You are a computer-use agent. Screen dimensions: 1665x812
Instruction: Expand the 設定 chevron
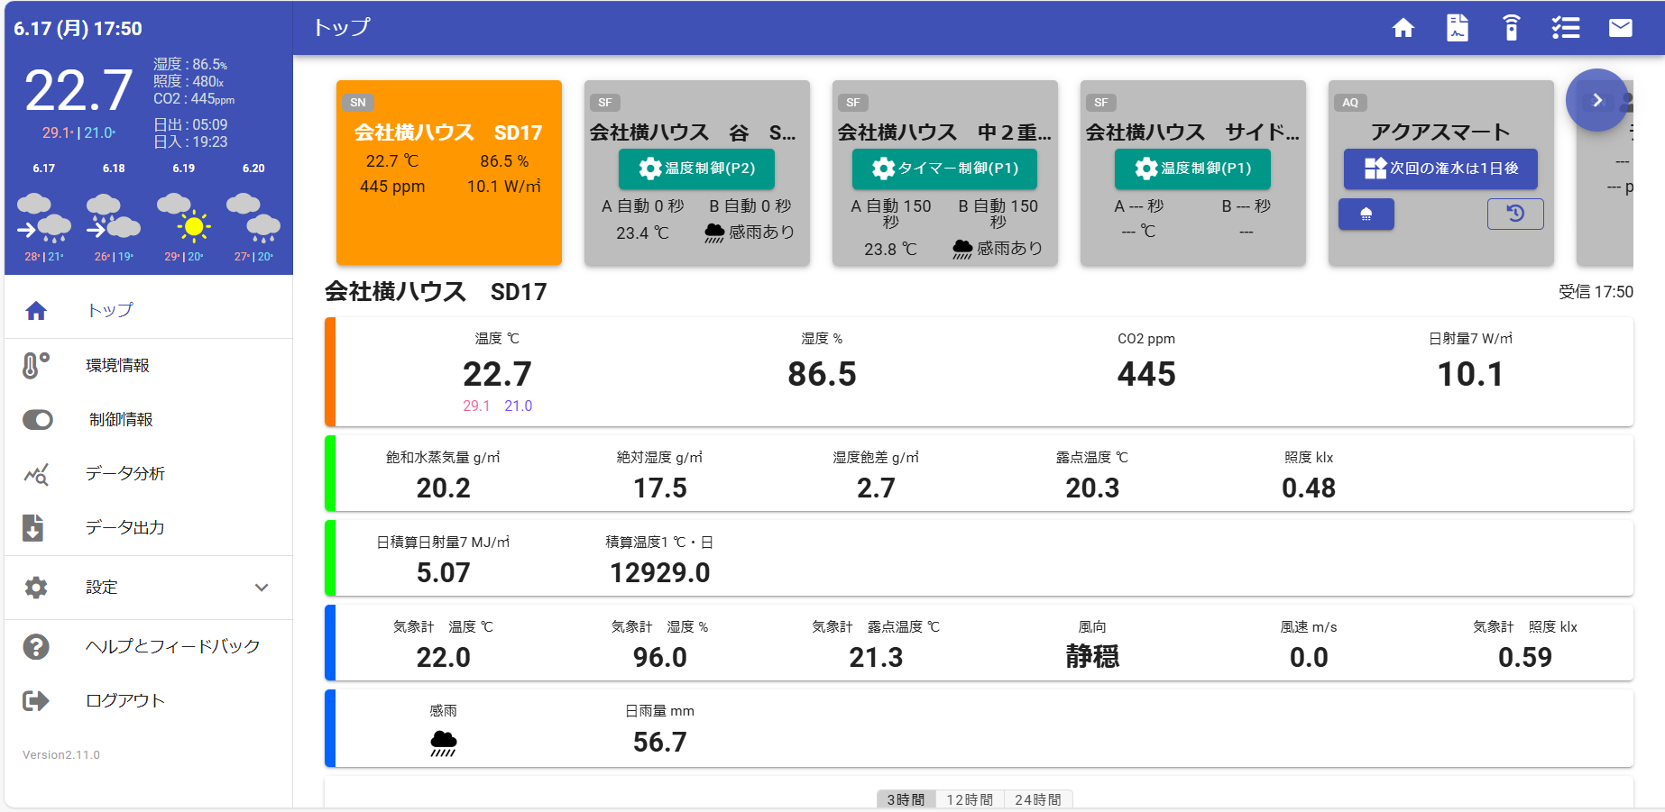click(x=262, y=588)
